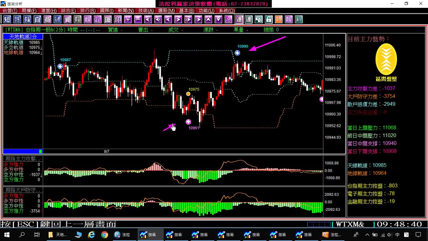The image size is (428, 241).
Task: Click the 天地軌道2分 indicator header
Action: [x=23, y=37]
